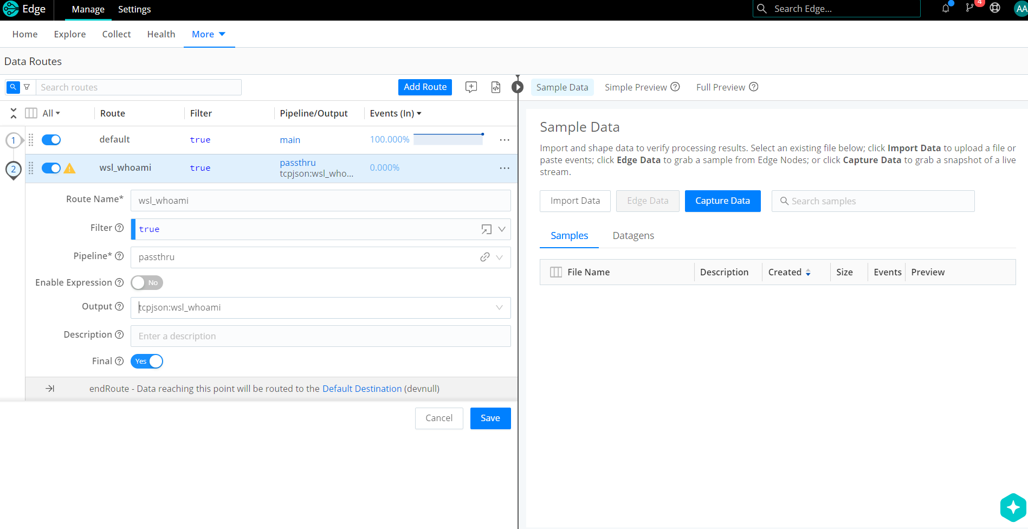The image size is (1028, 529).
Task: Click the pipeline link icon
Action: [484, 257]
